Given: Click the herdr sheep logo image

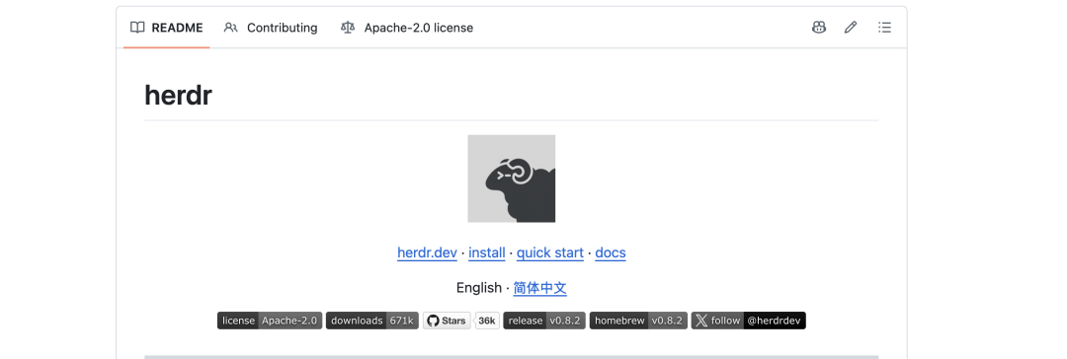Looking at the screenshot, I should 511,179.
